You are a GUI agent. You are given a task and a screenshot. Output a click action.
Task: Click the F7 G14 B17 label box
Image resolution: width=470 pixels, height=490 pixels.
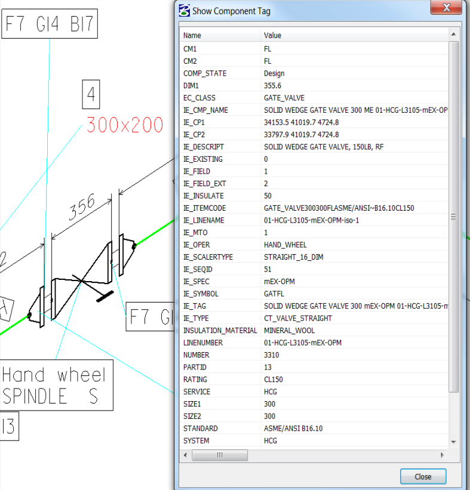tap(50, 24)
